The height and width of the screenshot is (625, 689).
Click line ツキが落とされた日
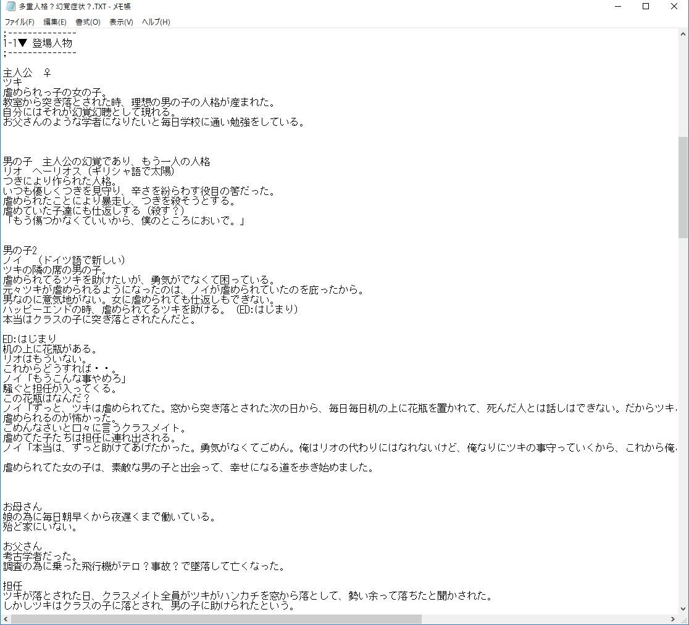point(248,596)
